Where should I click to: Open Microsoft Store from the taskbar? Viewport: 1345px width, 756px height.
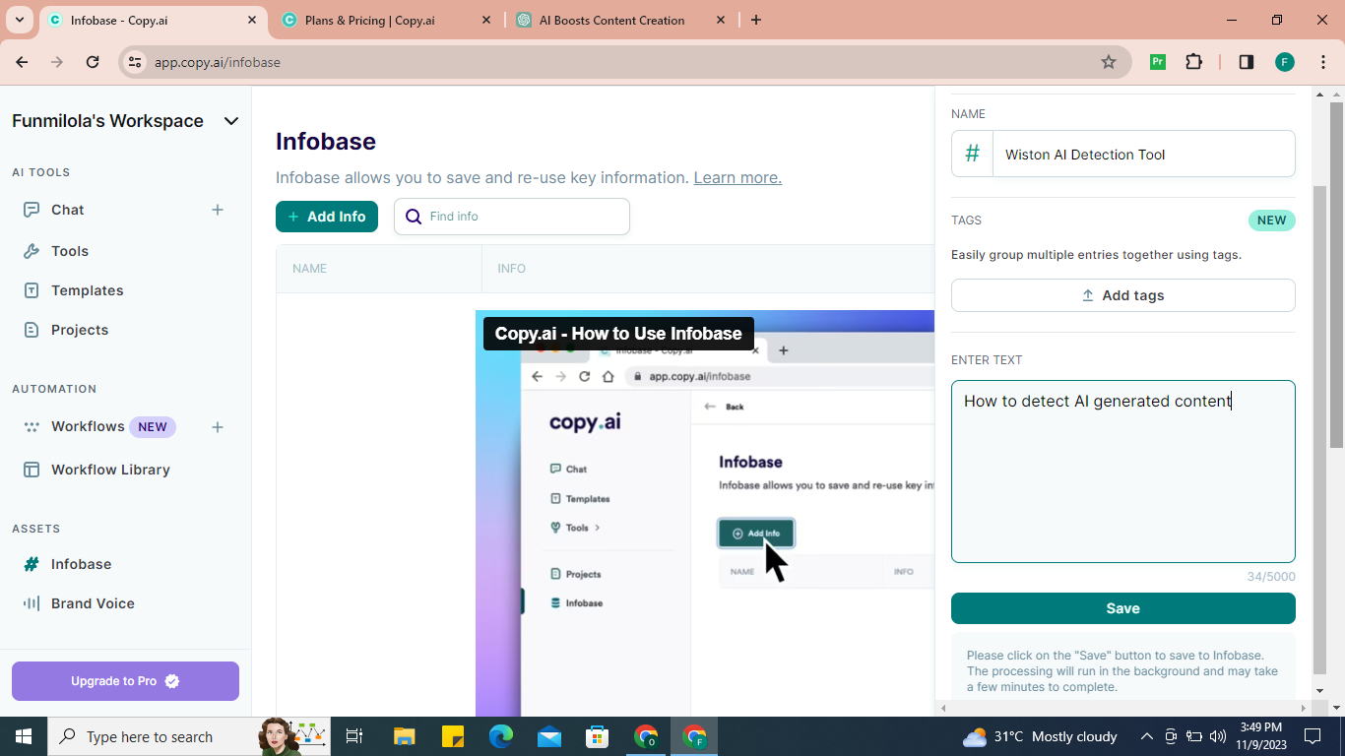tap(598, 736)
